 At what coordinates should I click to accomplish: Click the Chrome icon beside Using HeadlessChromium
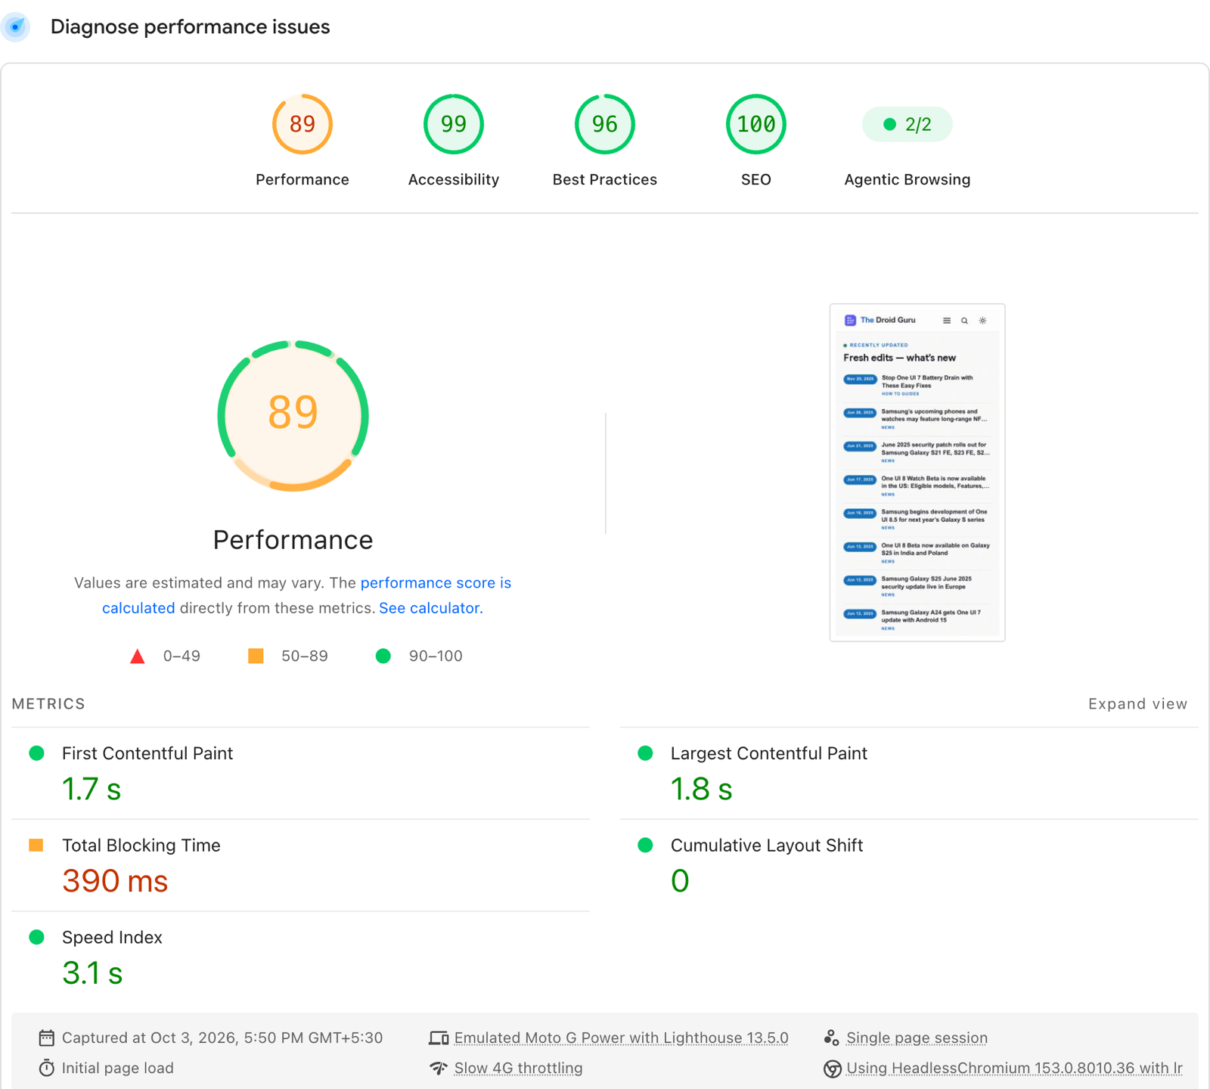[x=832, y=1069]
